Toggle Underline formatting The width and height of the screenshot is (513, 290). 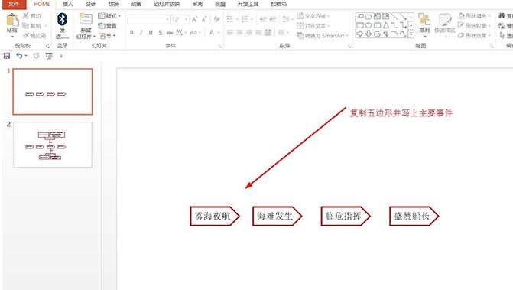[151, 32]
